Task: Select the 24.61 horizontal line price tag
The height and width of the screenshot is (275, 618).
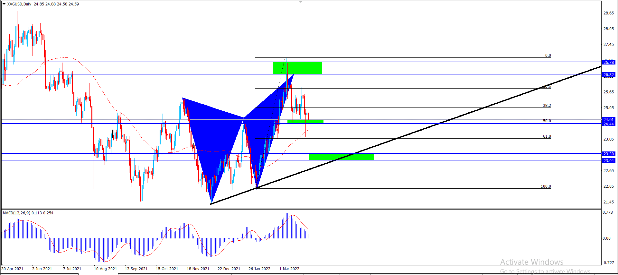Action: pos(608,119)
